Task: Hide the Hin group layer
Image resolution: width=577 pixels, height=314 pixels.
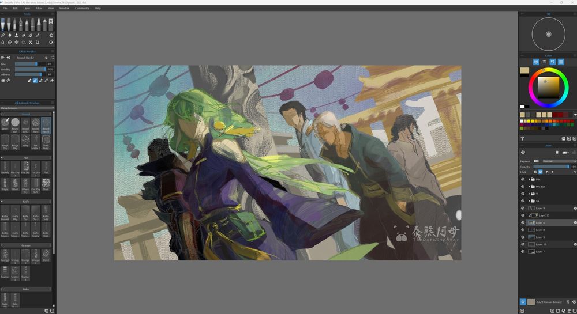Action: (523, 179)
